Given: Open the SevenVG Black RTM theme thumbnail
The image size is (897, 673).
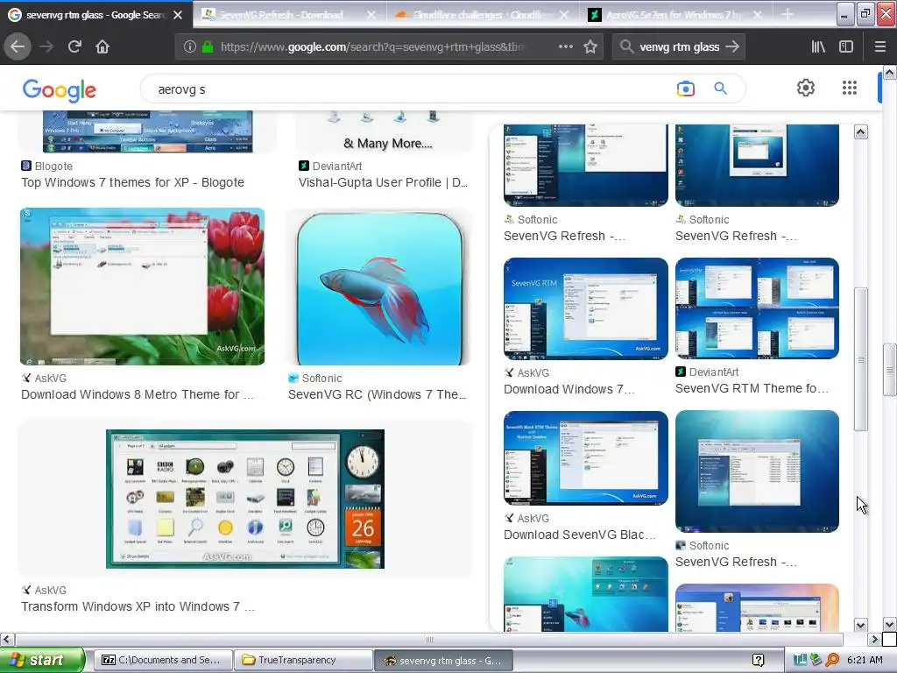Looking at the screenshot, I should pos(586,457).
